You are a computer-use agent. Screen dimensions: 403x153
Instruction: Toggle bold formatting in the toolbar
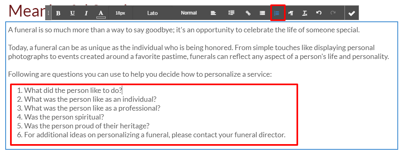point(58,13)
